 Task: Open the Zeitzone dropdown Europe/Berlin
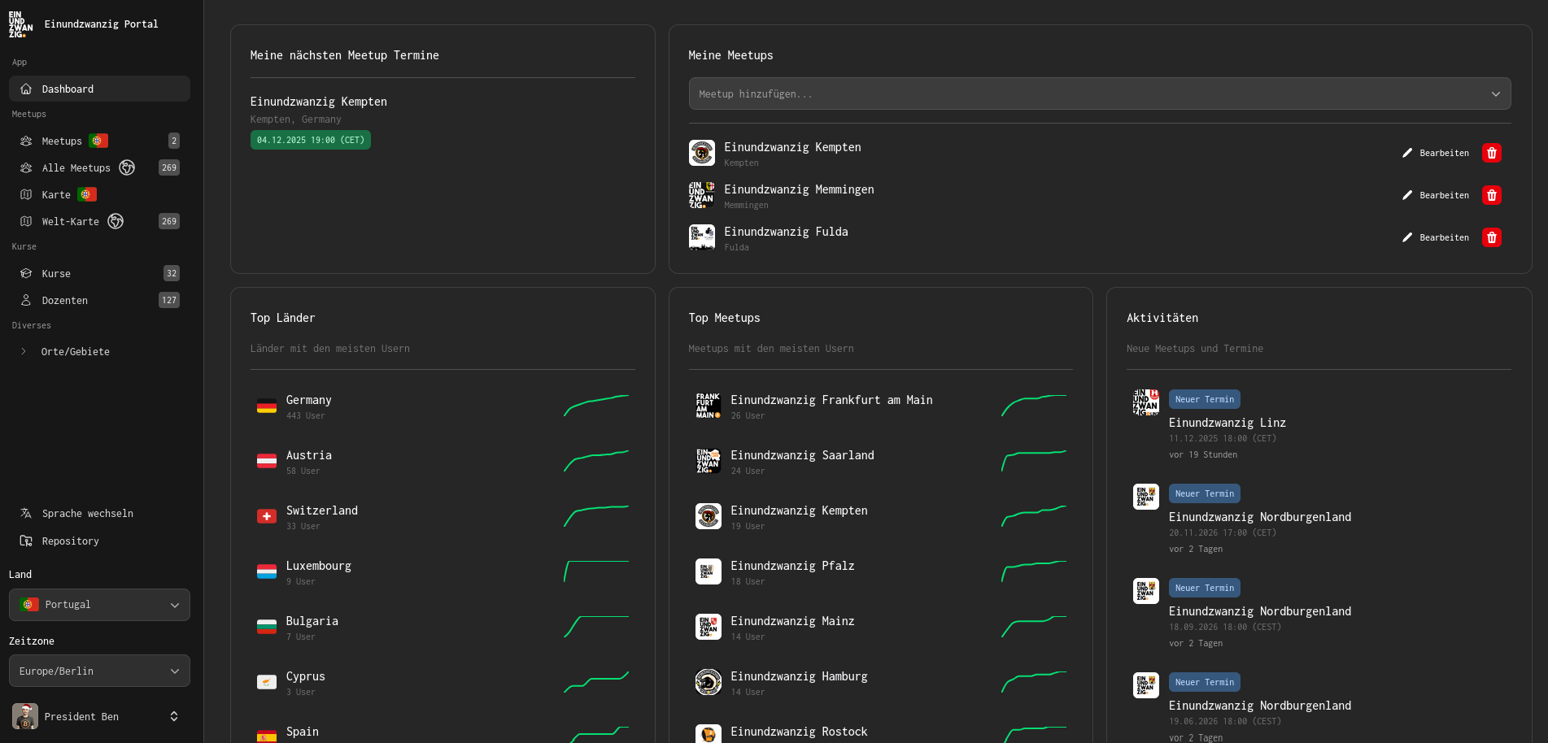99,671
